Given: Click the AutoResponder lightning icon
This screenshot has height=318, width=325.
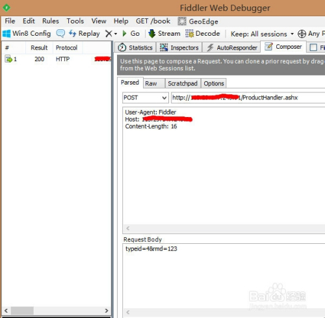Looking at the screenshot, I should [x=210, y=47].
